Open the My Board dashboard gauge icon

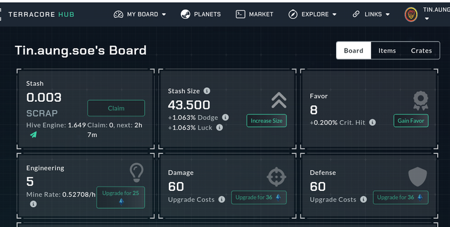(x=118, y=14)
